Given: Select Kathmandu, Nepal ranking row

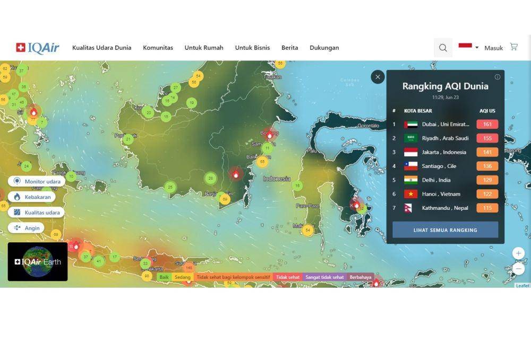Looking at the screenshot, I should [446, 208].
